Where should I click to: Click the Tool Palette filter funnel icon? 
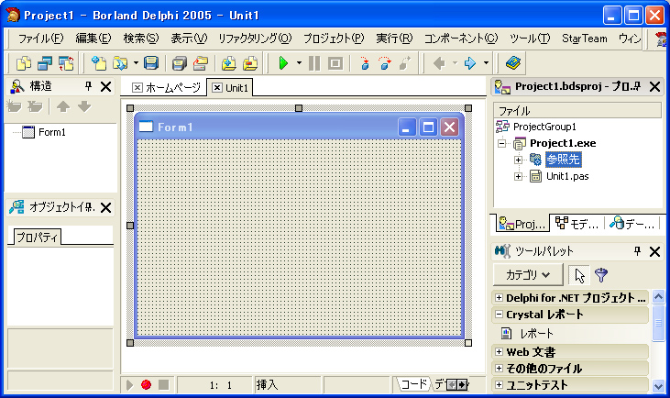(x=601, y=275)
